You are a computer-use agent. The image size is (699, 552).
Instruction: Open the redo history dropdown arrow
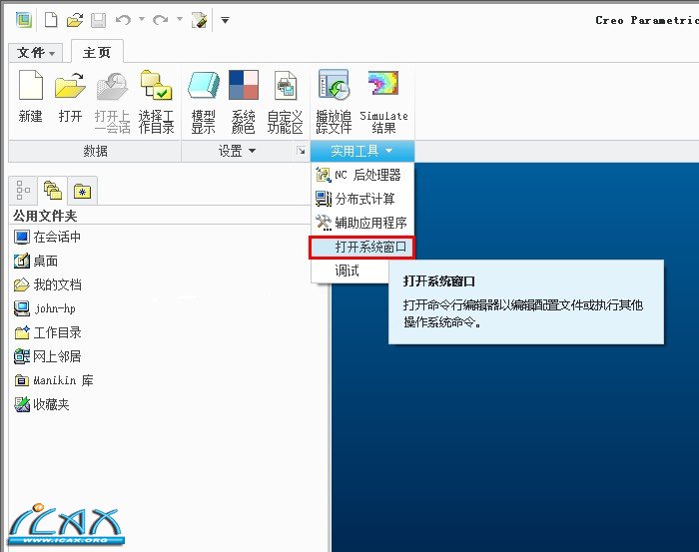(x=180, y=19)
